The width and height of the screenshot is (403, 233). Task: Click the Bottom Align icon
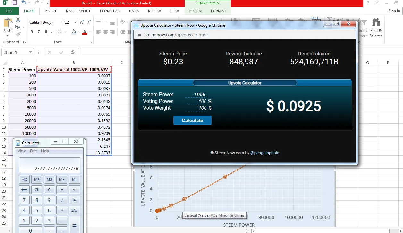pyautogui.click(x=113, y=22)
